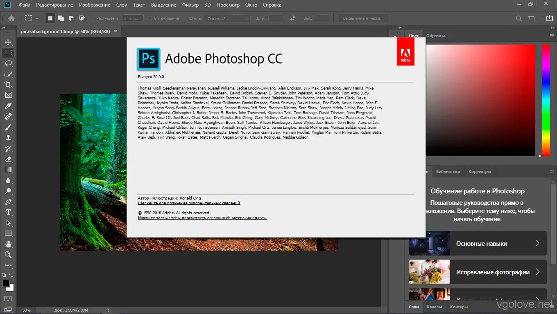
Task: Select the Rectangle shape tool
Action: (x=8, y=233)
